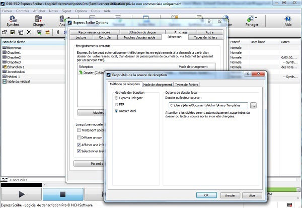Viewport: 302px width, 208px height.
Task: Click the Annuler button
Action: coord(230,195)
